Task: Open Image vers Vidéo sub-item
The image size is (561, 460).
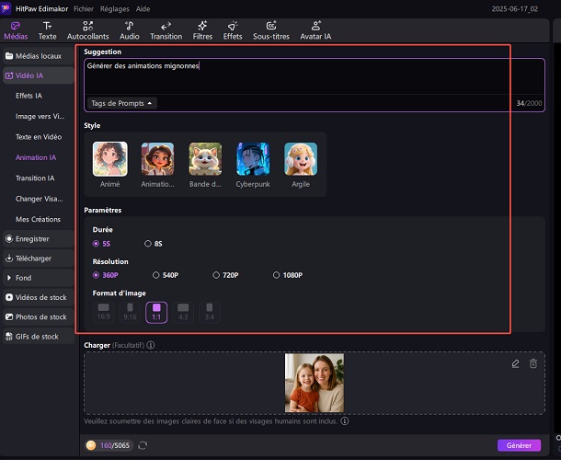Action: coord(40,116)
